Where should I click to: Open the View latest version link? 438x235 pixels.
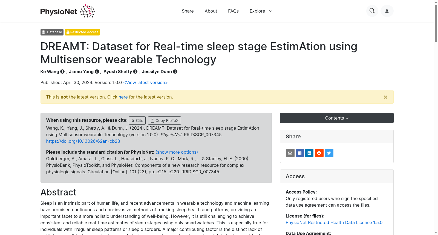pyautogui.click(x=145, y=82)
